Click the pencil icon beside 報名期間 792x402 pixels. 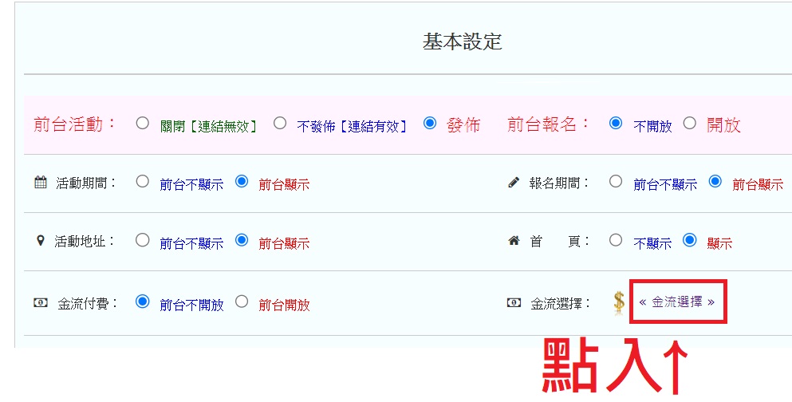(x=514, y=183)
